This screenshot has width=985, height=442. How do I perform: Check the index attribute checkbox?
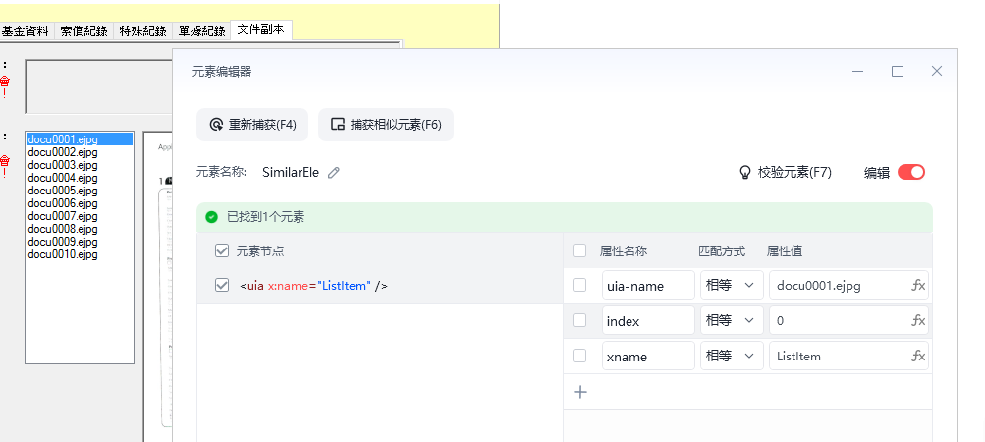[579, 320]
